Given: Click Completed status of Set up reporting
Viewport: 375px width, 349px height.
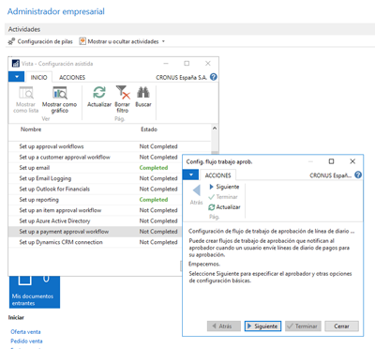Looking at the screenshot, I should pos(154,200).
